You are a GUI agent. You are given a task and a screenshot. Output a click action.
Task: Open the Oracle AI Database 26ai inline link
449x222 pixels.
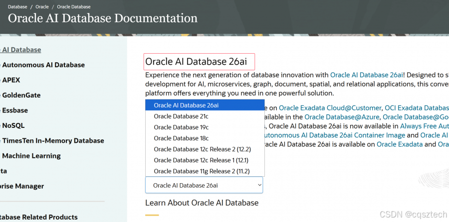pos(367,75)
